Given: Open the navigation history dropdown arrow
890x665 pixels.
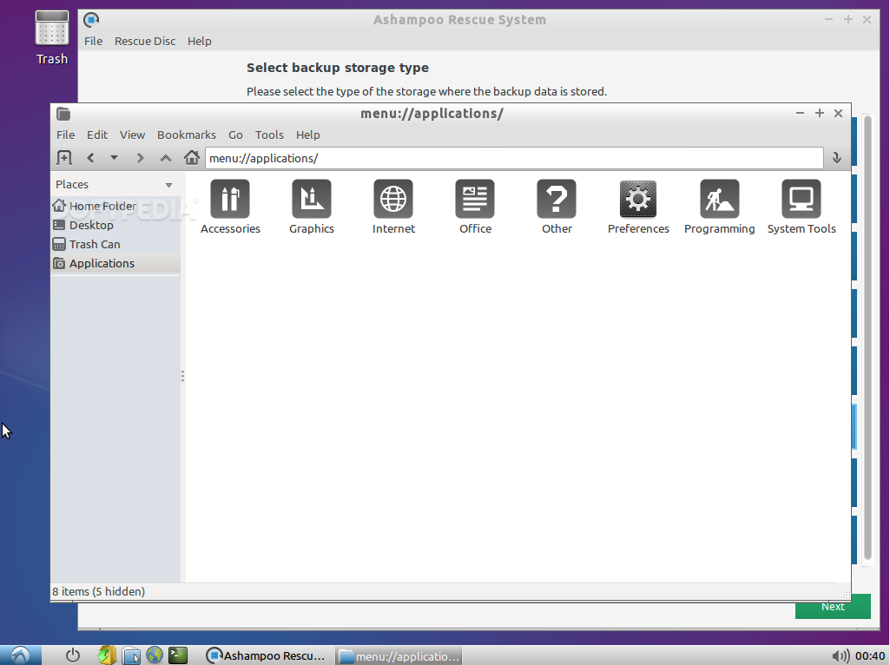Looking at the screenshot, I should [x=114, y=158].
